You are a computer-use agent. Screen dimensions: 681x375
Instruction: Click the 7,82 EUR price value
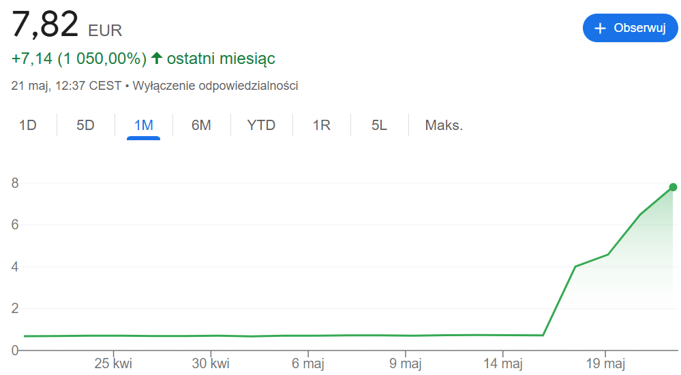coord(45,25)
